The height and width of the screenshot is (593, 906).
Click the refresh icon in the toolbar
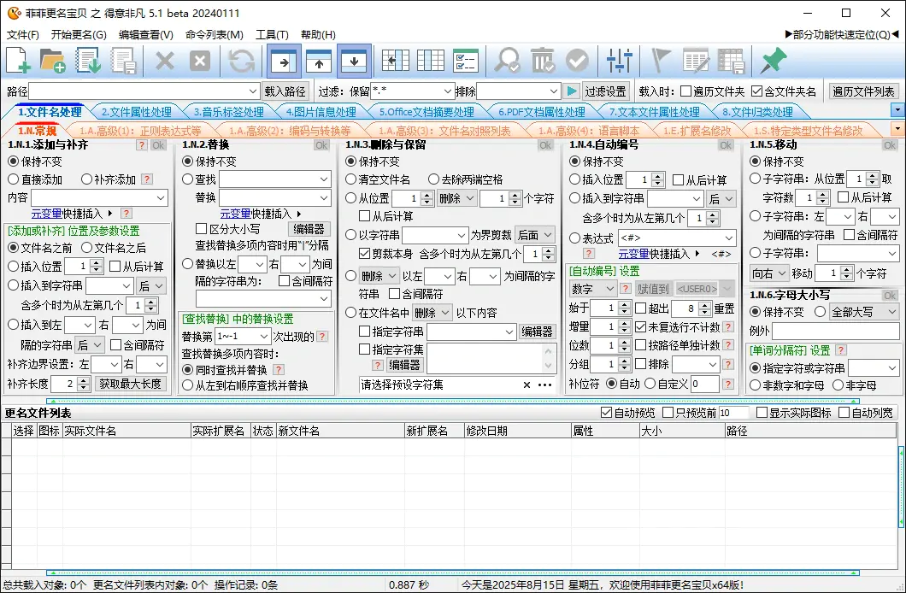pyautogui.click(x=240, y=61)
